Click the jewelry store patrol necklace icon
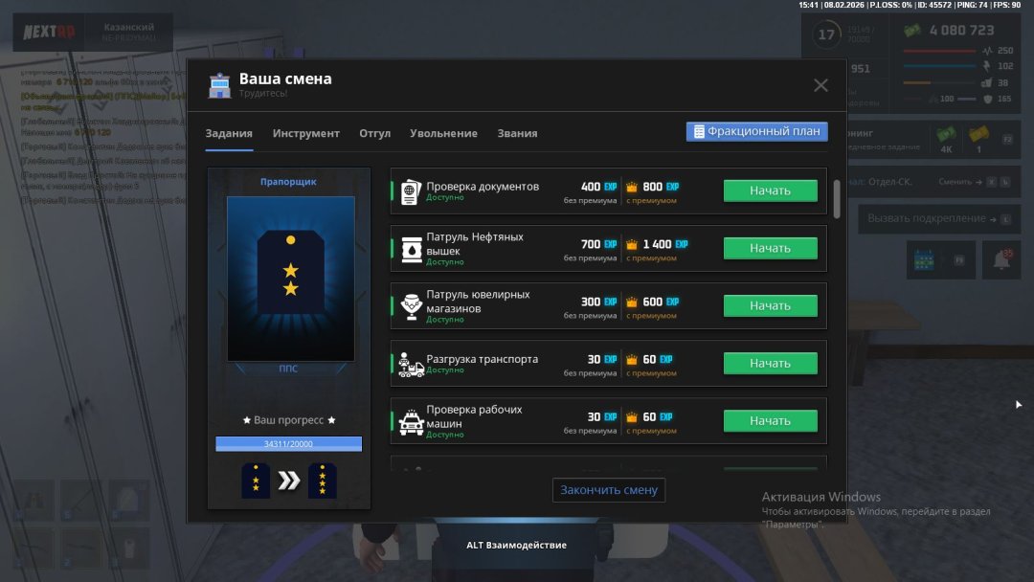 pos(411,306)
